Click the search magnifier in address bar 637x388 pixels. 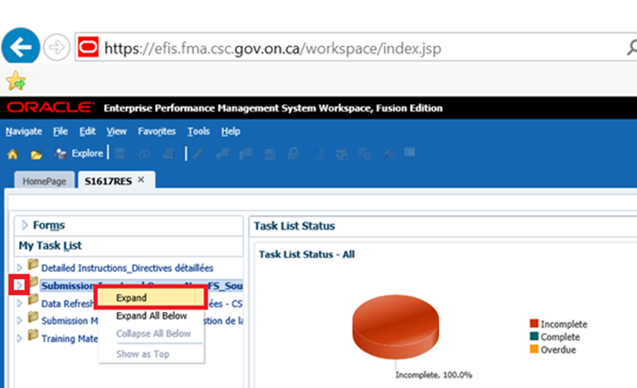click(630, 48)
